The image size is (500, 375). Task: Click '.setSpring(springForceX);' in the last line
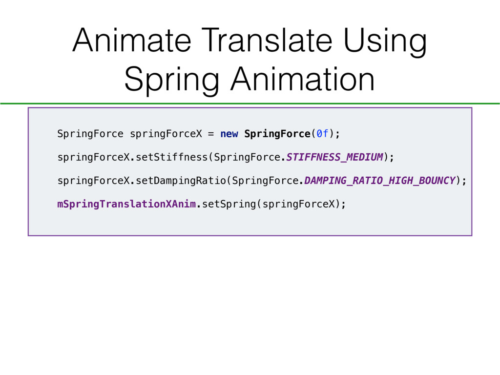271,204
